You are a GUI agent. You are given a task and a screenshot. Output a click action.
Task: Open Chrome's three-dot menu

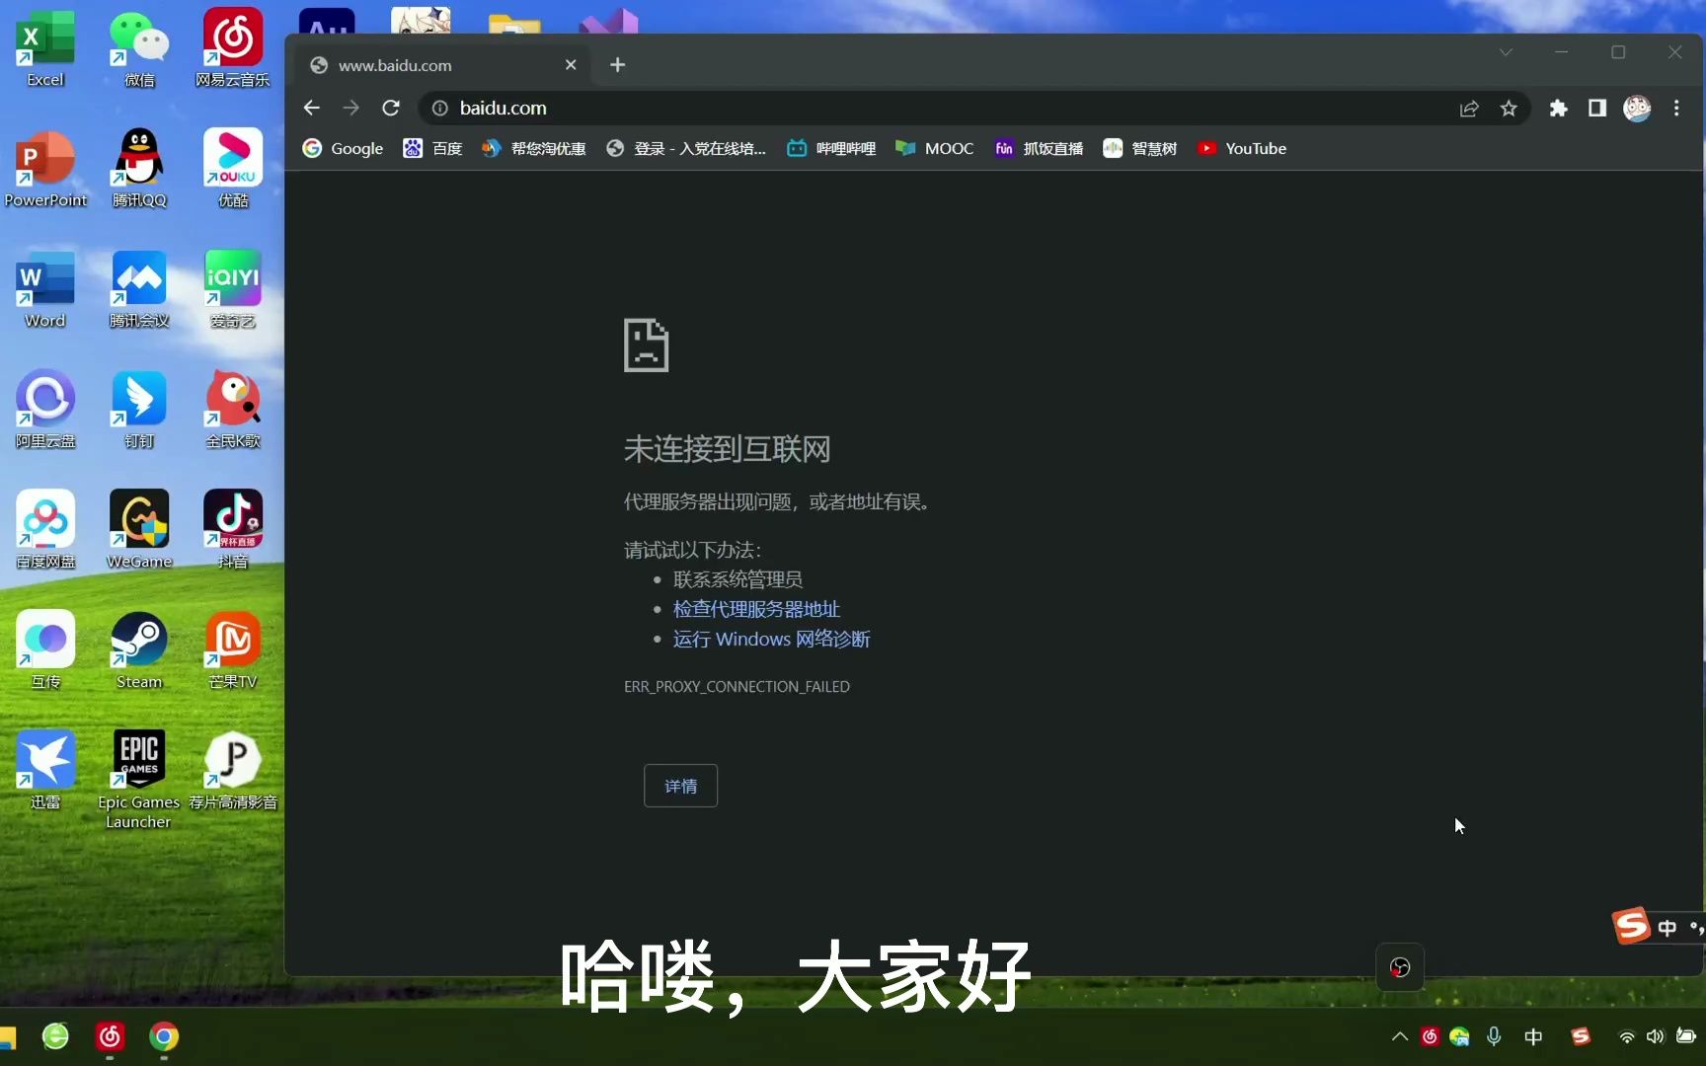click(1676, 109)
